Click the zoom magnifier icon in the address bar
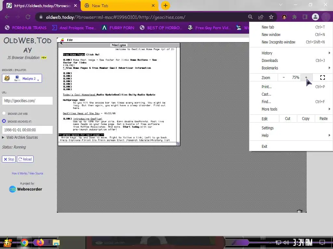Viewport: 333px width, 249px height. click(250, 17)
